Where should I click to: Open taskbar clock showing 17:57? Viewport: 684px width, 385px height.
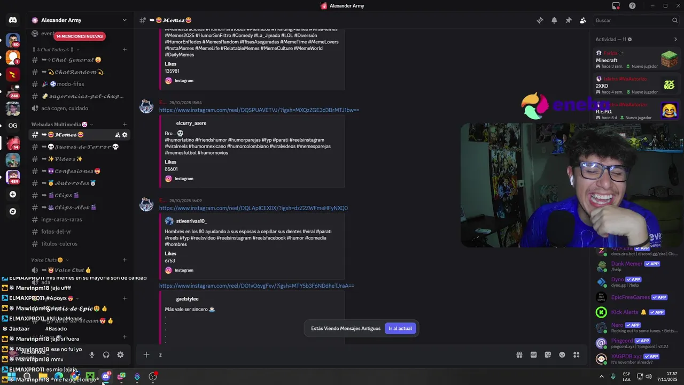668,376
